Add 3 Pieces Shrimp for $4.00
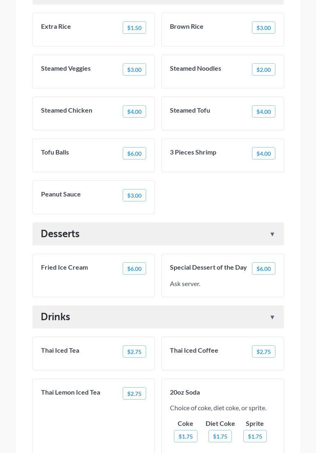Image resolution: width=316 pixels, height=453 pixels. click(x=263, y=154)
